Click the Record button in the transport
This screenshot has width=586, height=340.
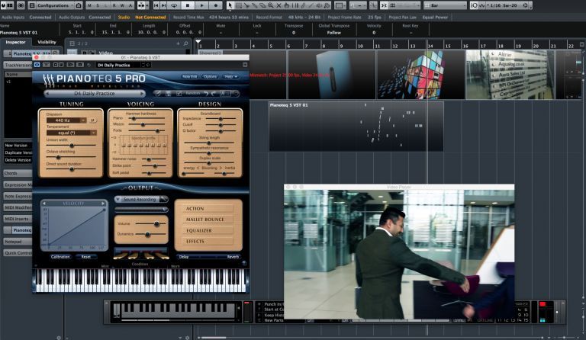tap(216, 5)
